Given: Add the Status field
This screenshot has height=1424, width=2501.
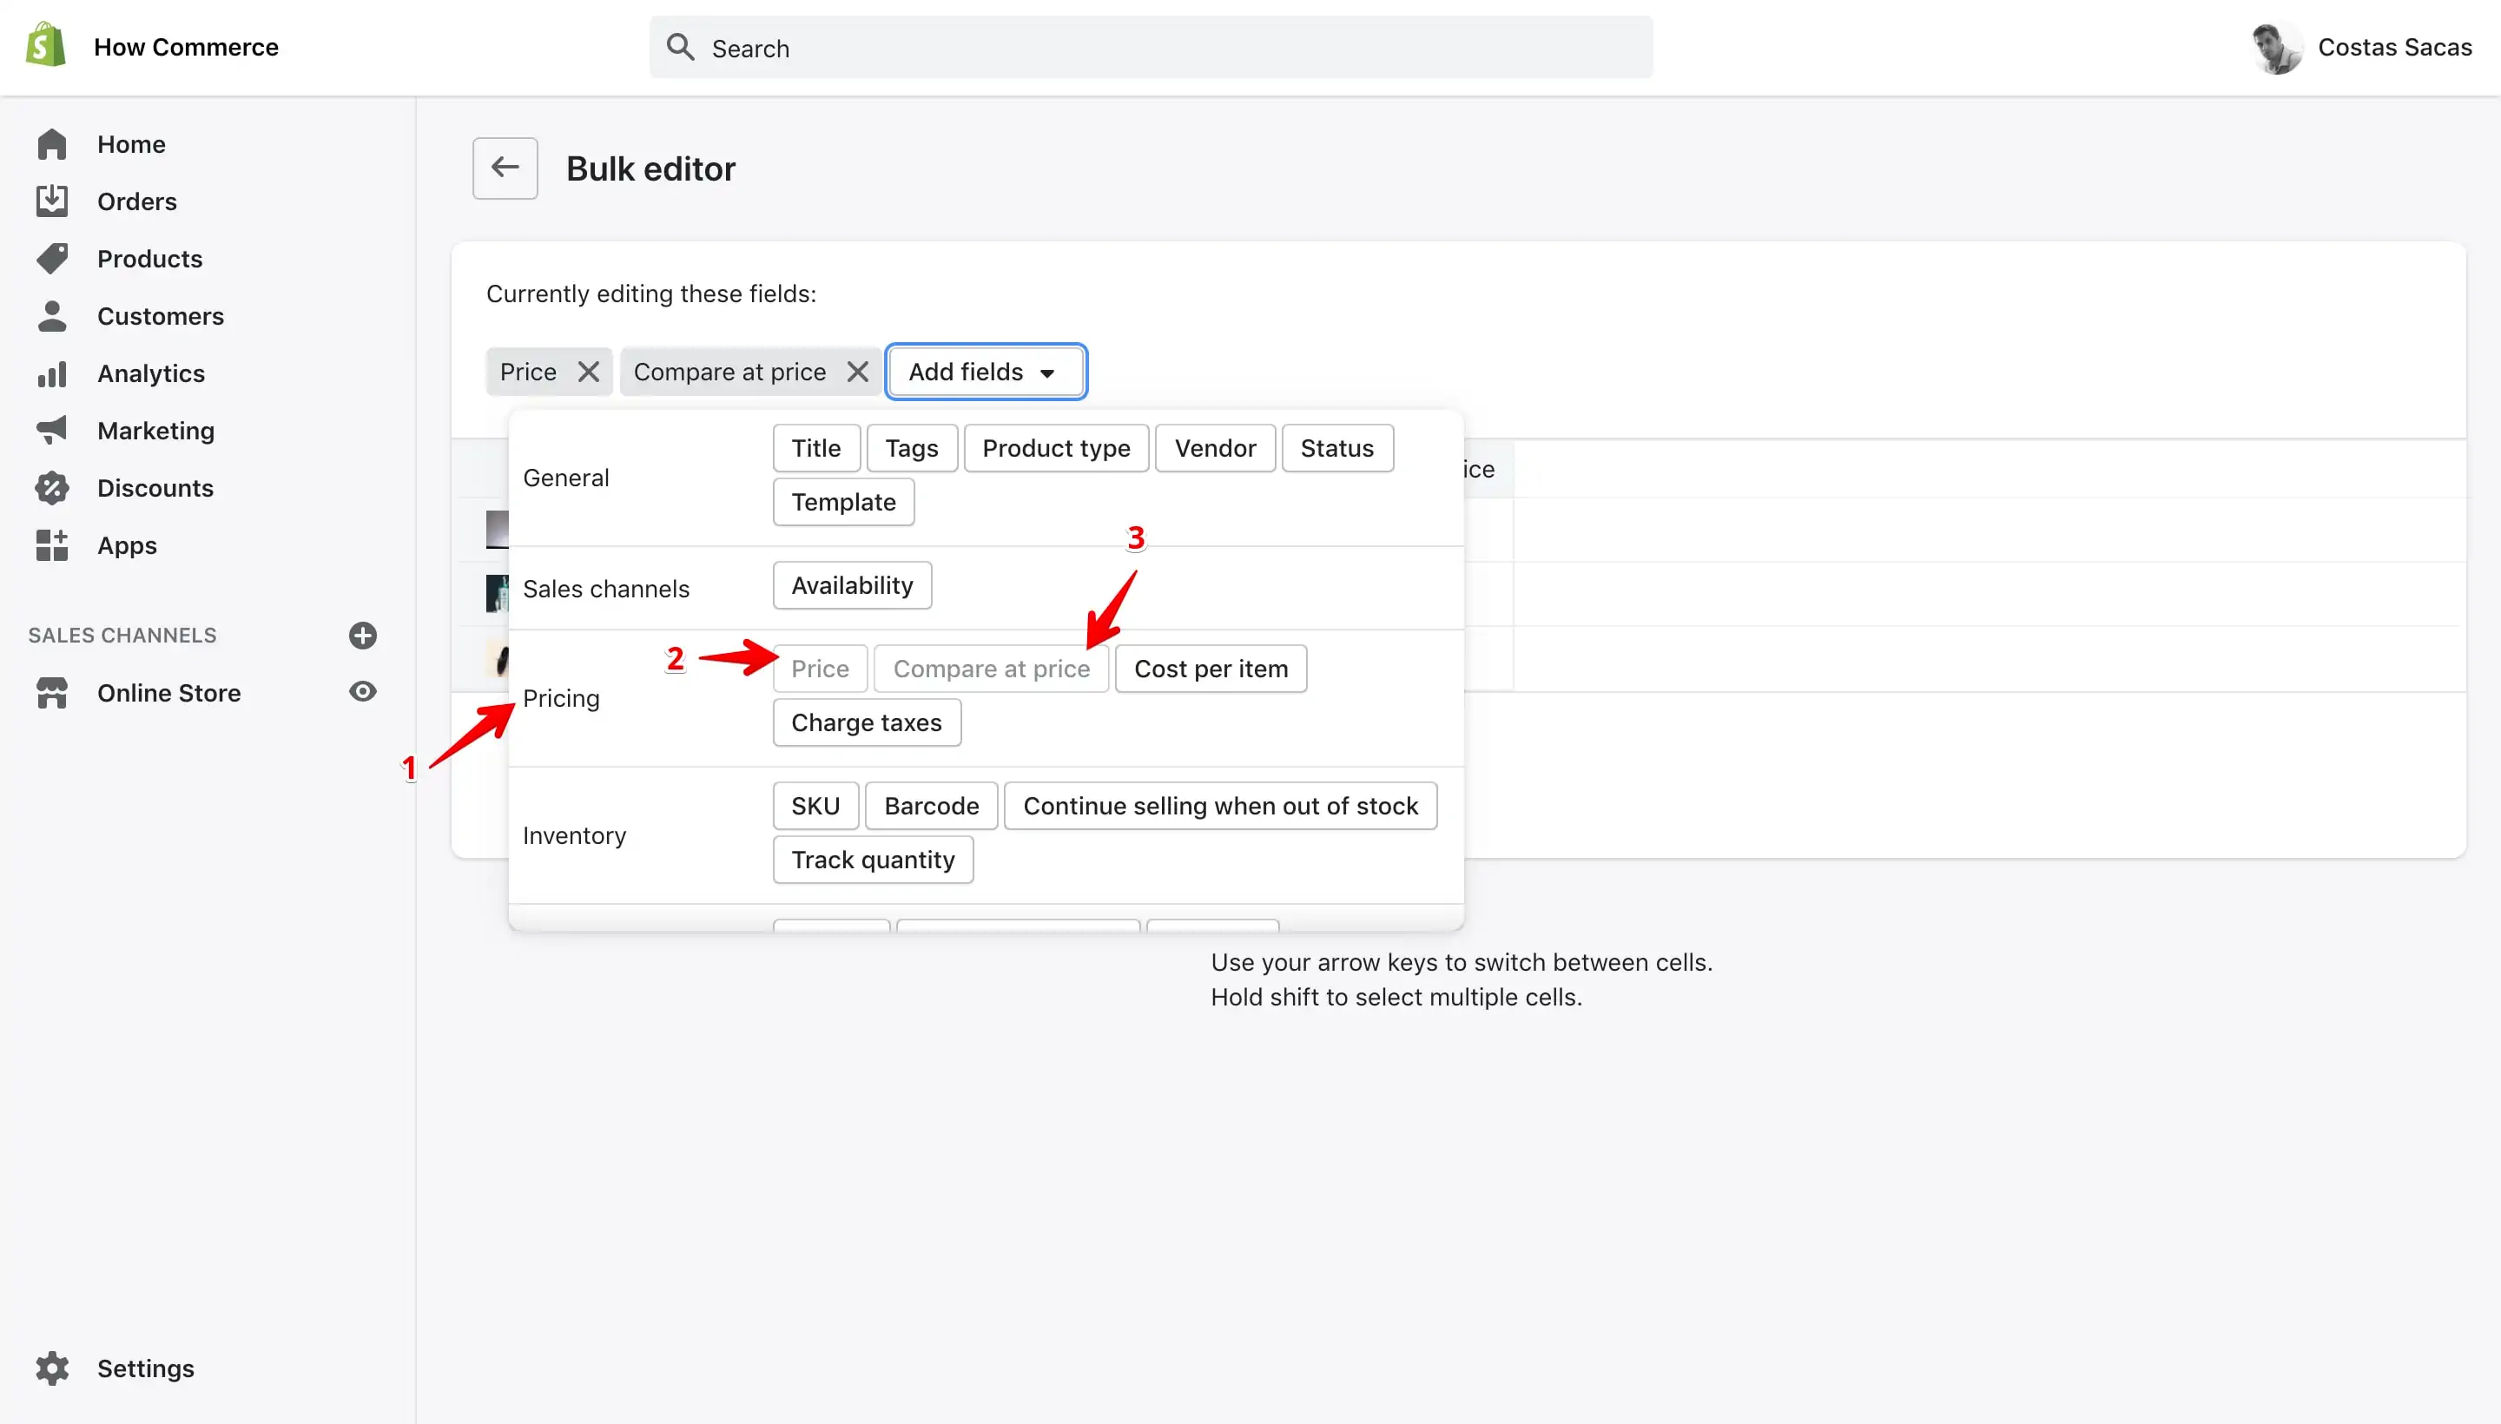Looking at the screenshot, I should (x=1337, y=448).
